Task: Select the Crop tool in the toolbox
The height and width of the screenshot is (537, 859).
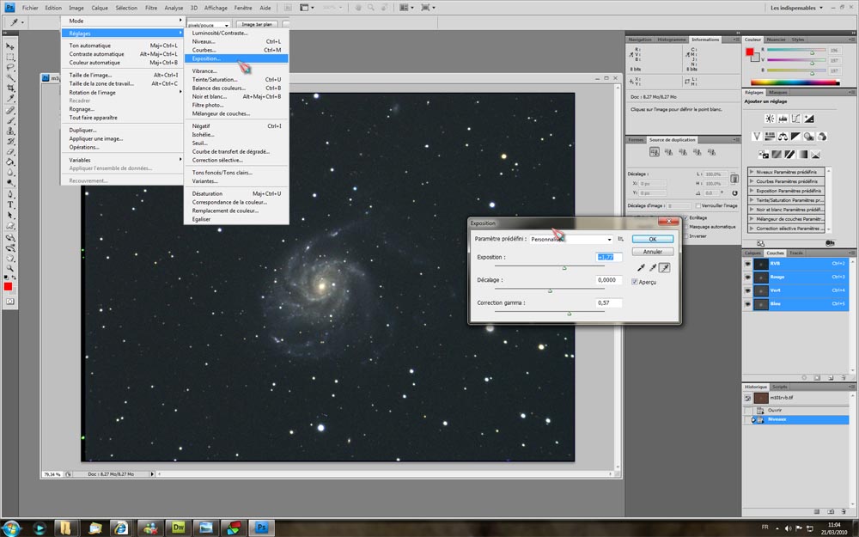Action: coord(10,88)
